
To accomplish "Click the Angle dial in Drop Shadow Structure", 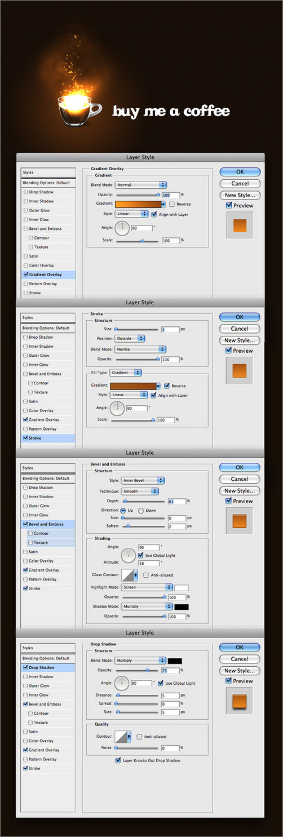I will coord(122,683).
